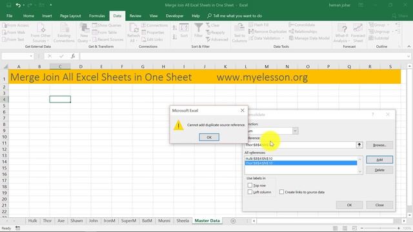The image size is (413, 232).
Task: Click the zoom slider in status bar
Action: [x=380, y=228]
